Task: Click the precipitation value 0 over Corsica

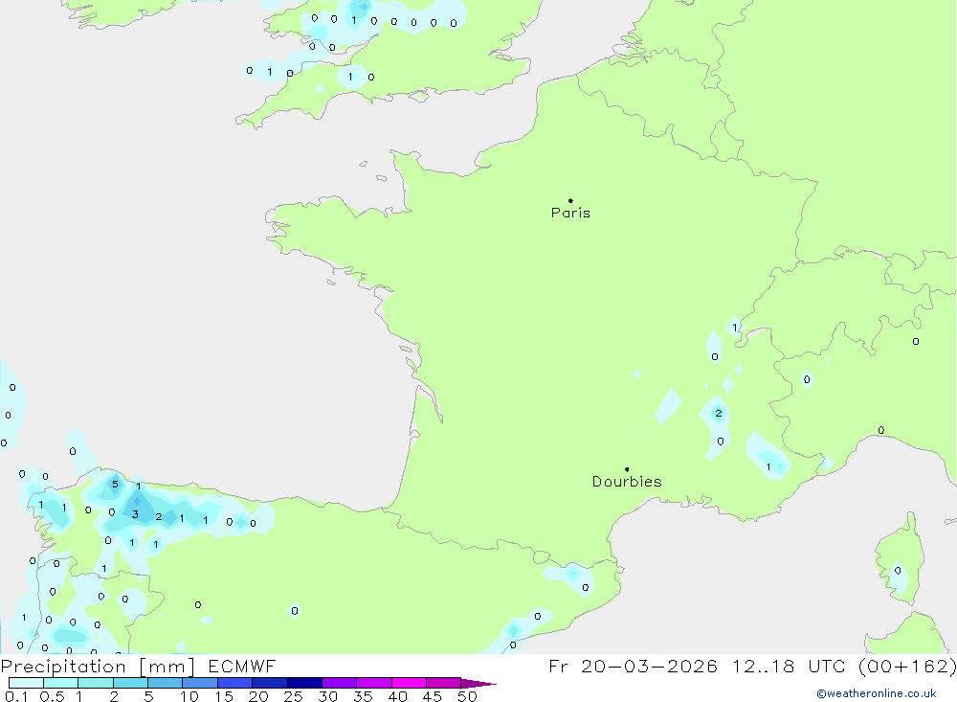Action: click(898, 571)
